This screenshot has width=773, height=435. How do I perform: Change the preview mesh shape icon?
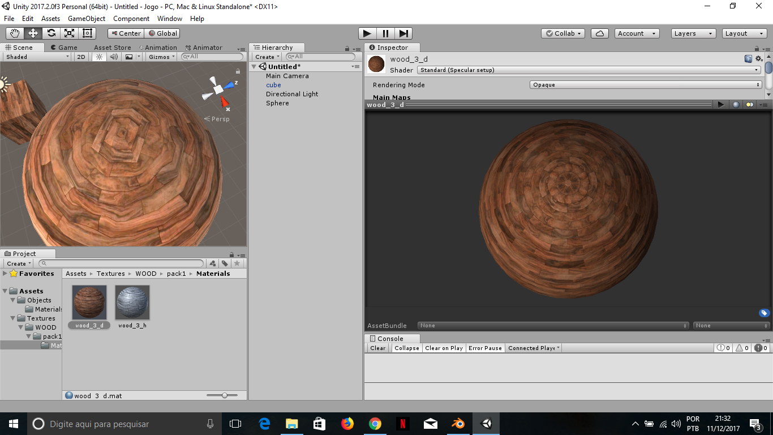tap(736, 104)
